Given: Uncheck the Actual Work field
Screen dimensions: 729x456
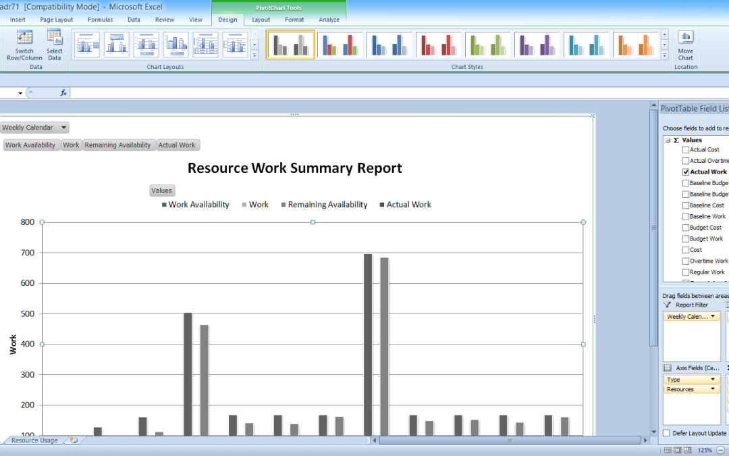Looking at the screenshot, I should [686, 172].
